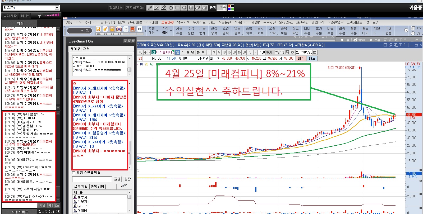Open the chart interval 3 dropdown
This screenshot has width=423, height=214.
pyautogui.click(x=255, y=52)
